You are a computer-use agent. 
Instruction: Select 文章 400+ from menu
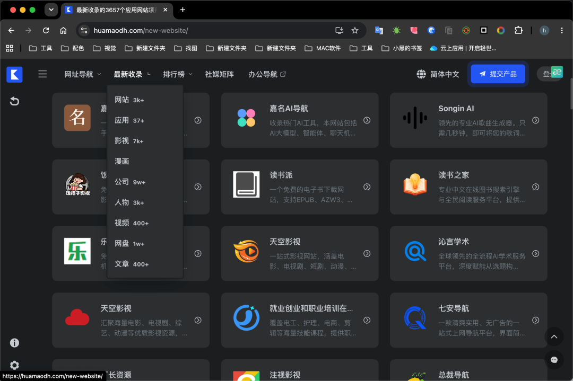145,264
